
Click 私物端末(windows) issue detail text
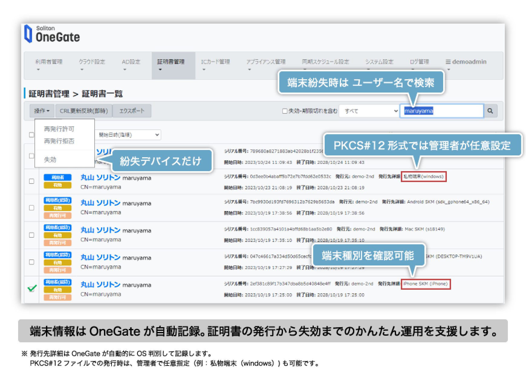424,177
